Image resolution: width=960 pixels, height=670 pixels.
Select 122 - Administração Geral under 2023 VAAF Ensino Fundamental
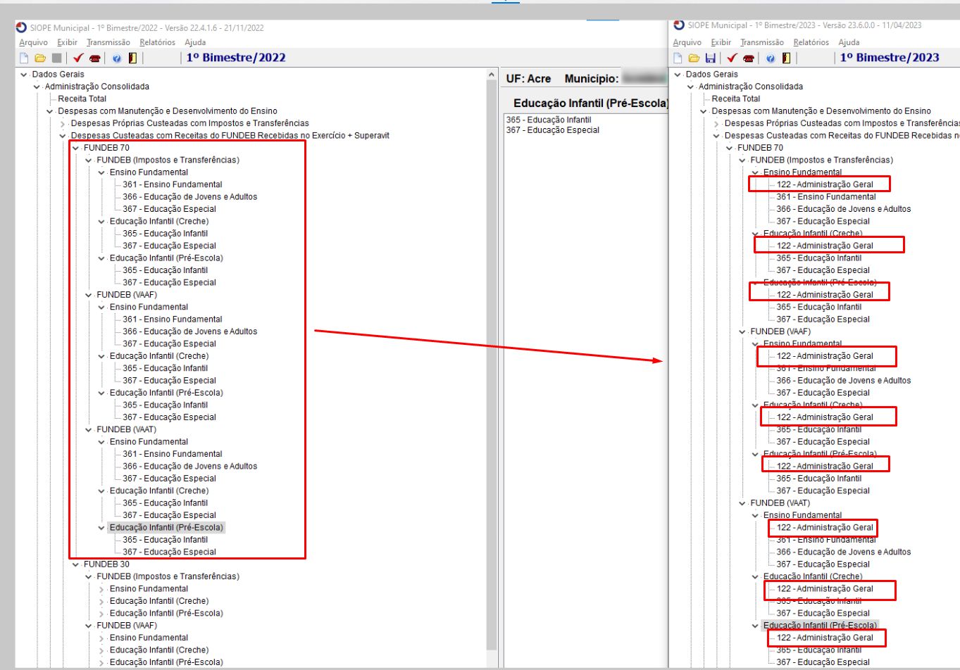click(825, 356)
